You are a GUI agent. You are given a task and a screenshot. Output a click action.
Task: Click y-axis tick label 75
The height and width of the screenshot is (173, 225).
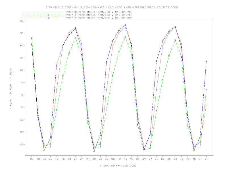click(x=22, y=95)
